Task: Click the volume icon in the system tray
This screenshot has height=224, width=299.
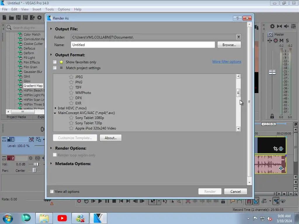Action: (x=270, y=218)
